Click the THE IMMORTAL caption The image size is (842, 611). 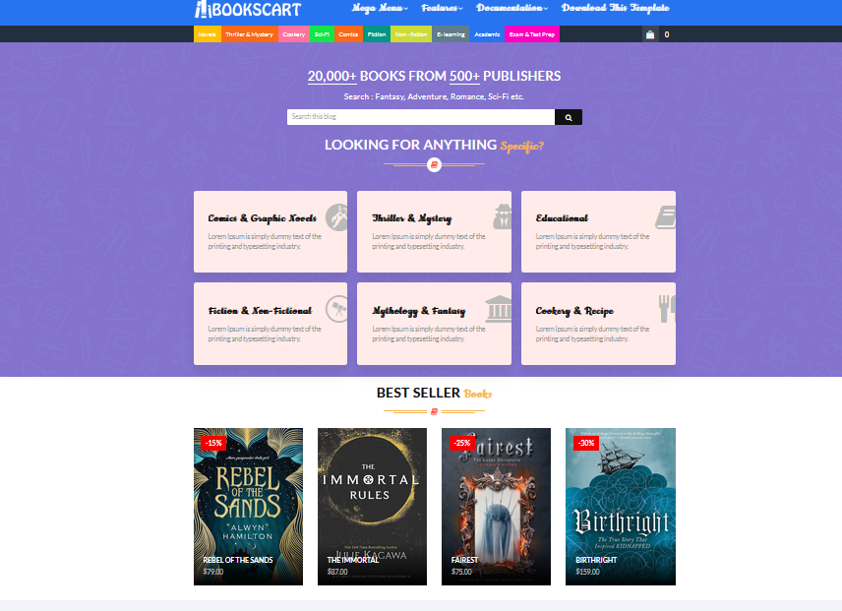pos(353,560)
